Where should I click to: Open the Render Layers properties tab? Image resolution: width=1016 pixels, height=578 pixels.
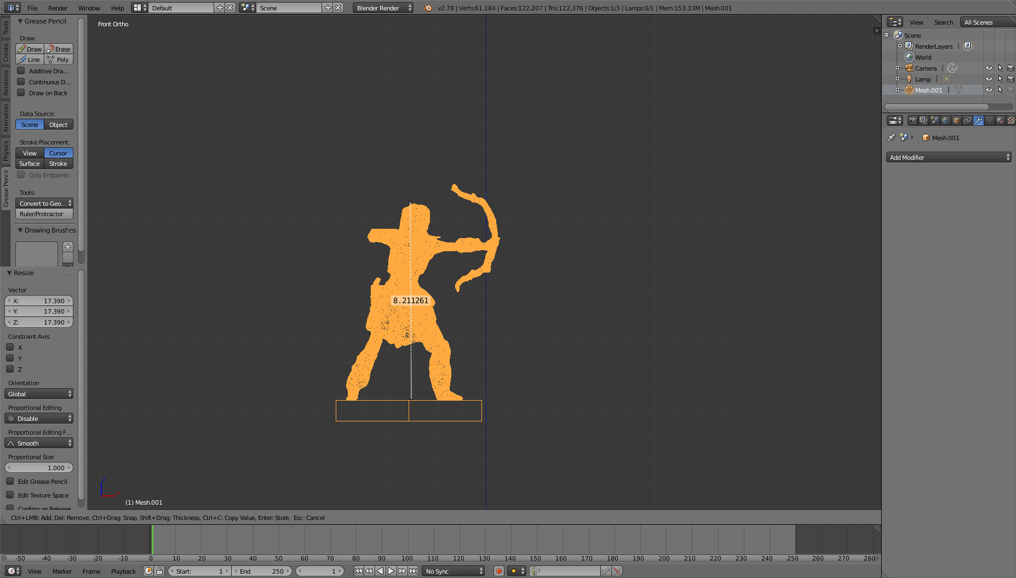point(923,120)
